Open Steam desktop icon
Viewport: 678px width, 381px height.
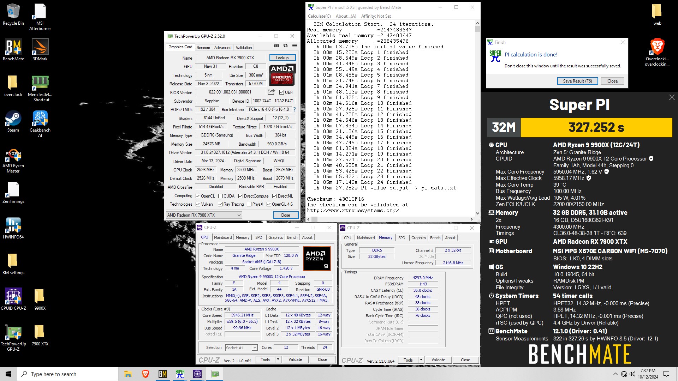pyautogui.click(x=13, y=121)
